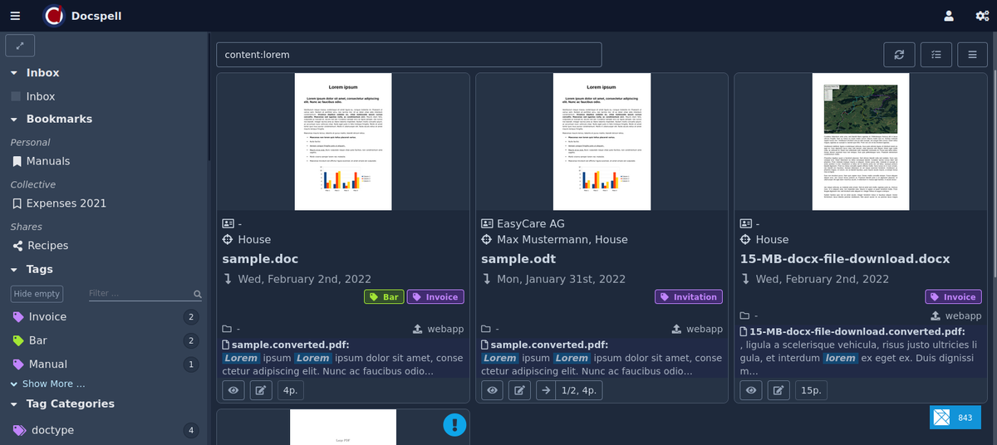Preview sample.doc with the eye icon
The height and width of the screenshot is (445, 997).
(x=233, y=390)
